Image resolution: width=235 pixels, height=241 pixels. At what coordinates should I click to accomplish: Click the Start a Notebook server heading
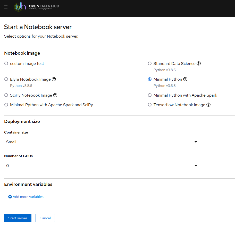(x=38, y=27)
